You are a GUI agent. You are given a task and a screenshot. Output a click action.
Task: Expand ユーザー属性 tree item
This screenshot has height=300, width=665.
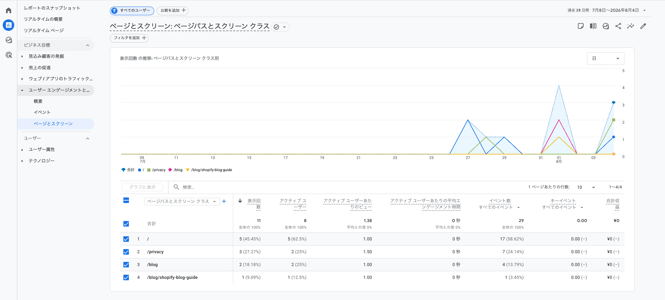point(22,150)
